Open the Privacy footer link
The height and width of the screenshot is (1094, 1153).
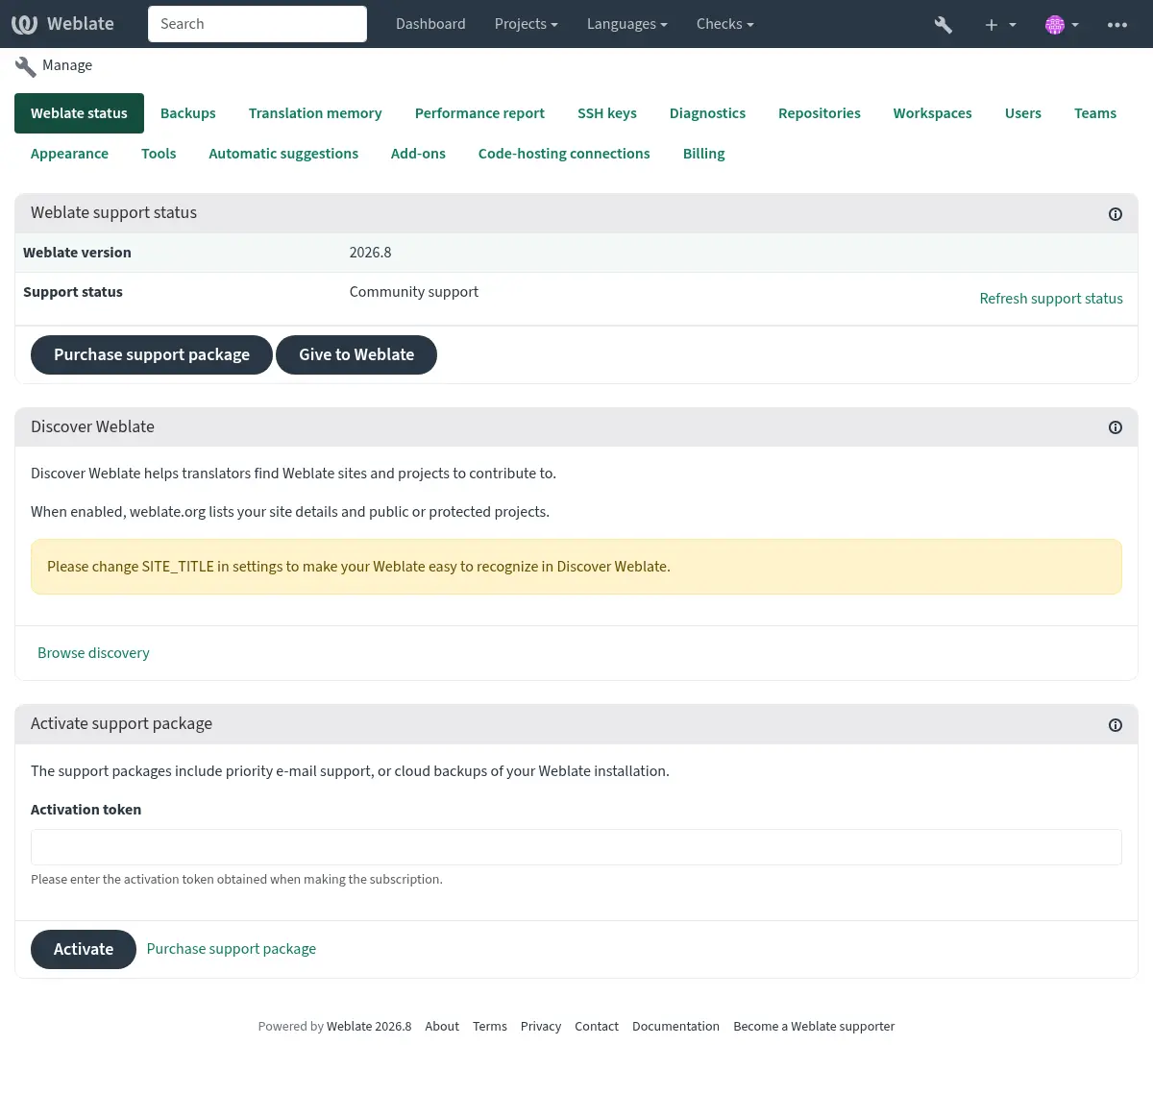[x=541, y=1027]
